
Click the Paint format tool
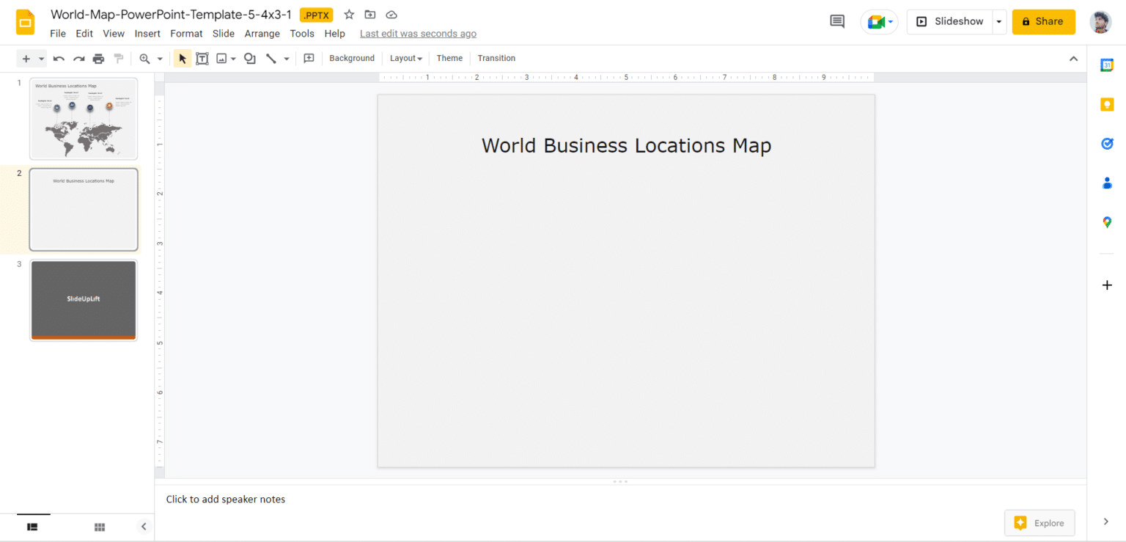[117, 58]
